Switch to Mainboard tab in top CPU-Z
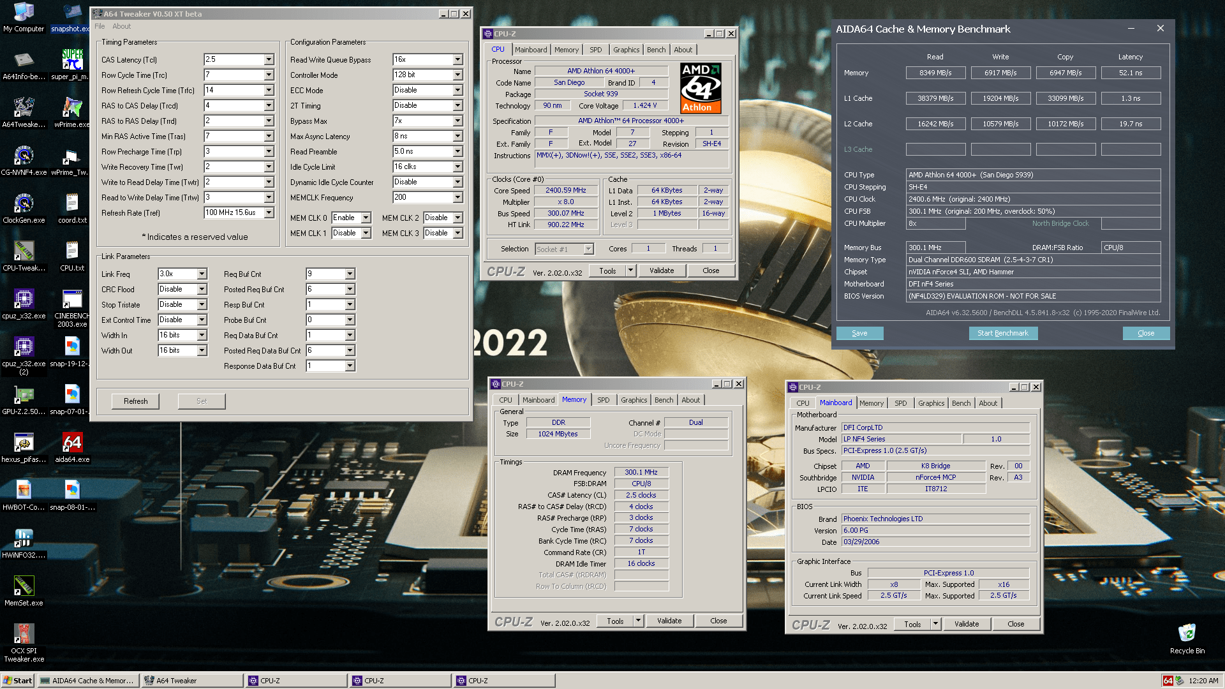The height and width of the screenshot is (689, 1225). point(531,50)
